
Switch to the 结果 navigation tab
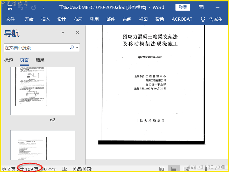(40, 60)
